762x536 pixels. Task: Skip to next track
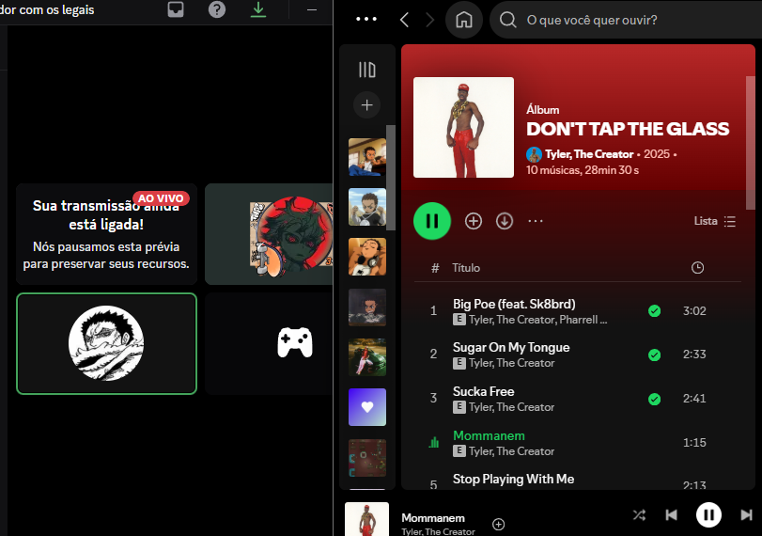(x=746, y=515)
